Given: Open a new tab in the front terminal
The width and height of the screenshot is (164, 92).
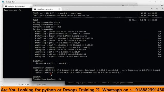Looking at the screenshot, I should tap(64, 9).
